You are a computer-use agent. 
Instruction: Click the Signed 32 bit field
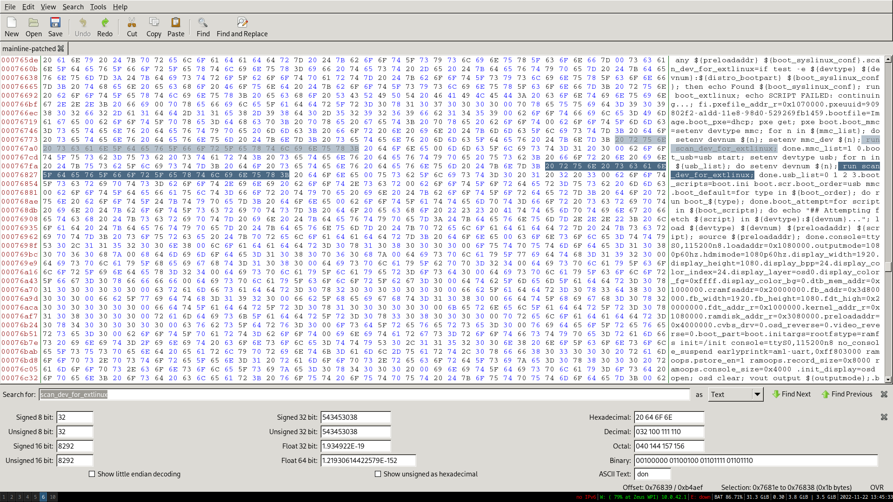[356, 417]
